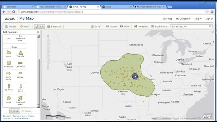Open a new browser tab
Viewport: 217px width, 122px height.
click(170, 7)
